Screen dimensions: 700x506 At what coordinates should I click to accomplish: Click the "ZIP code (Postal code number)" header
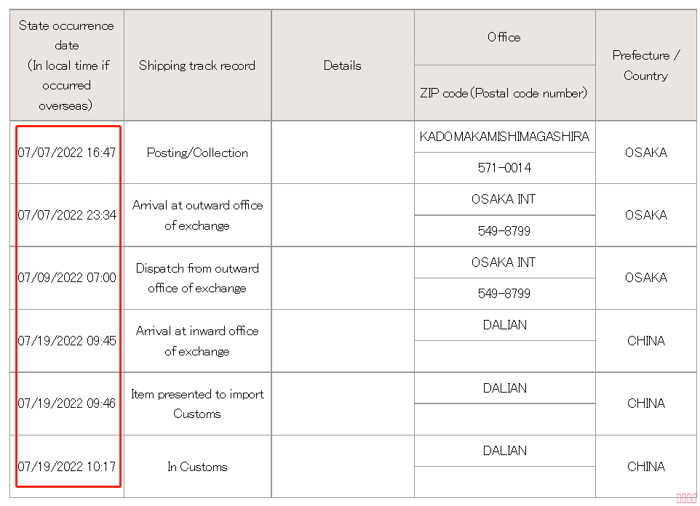(x=504, y=93)
